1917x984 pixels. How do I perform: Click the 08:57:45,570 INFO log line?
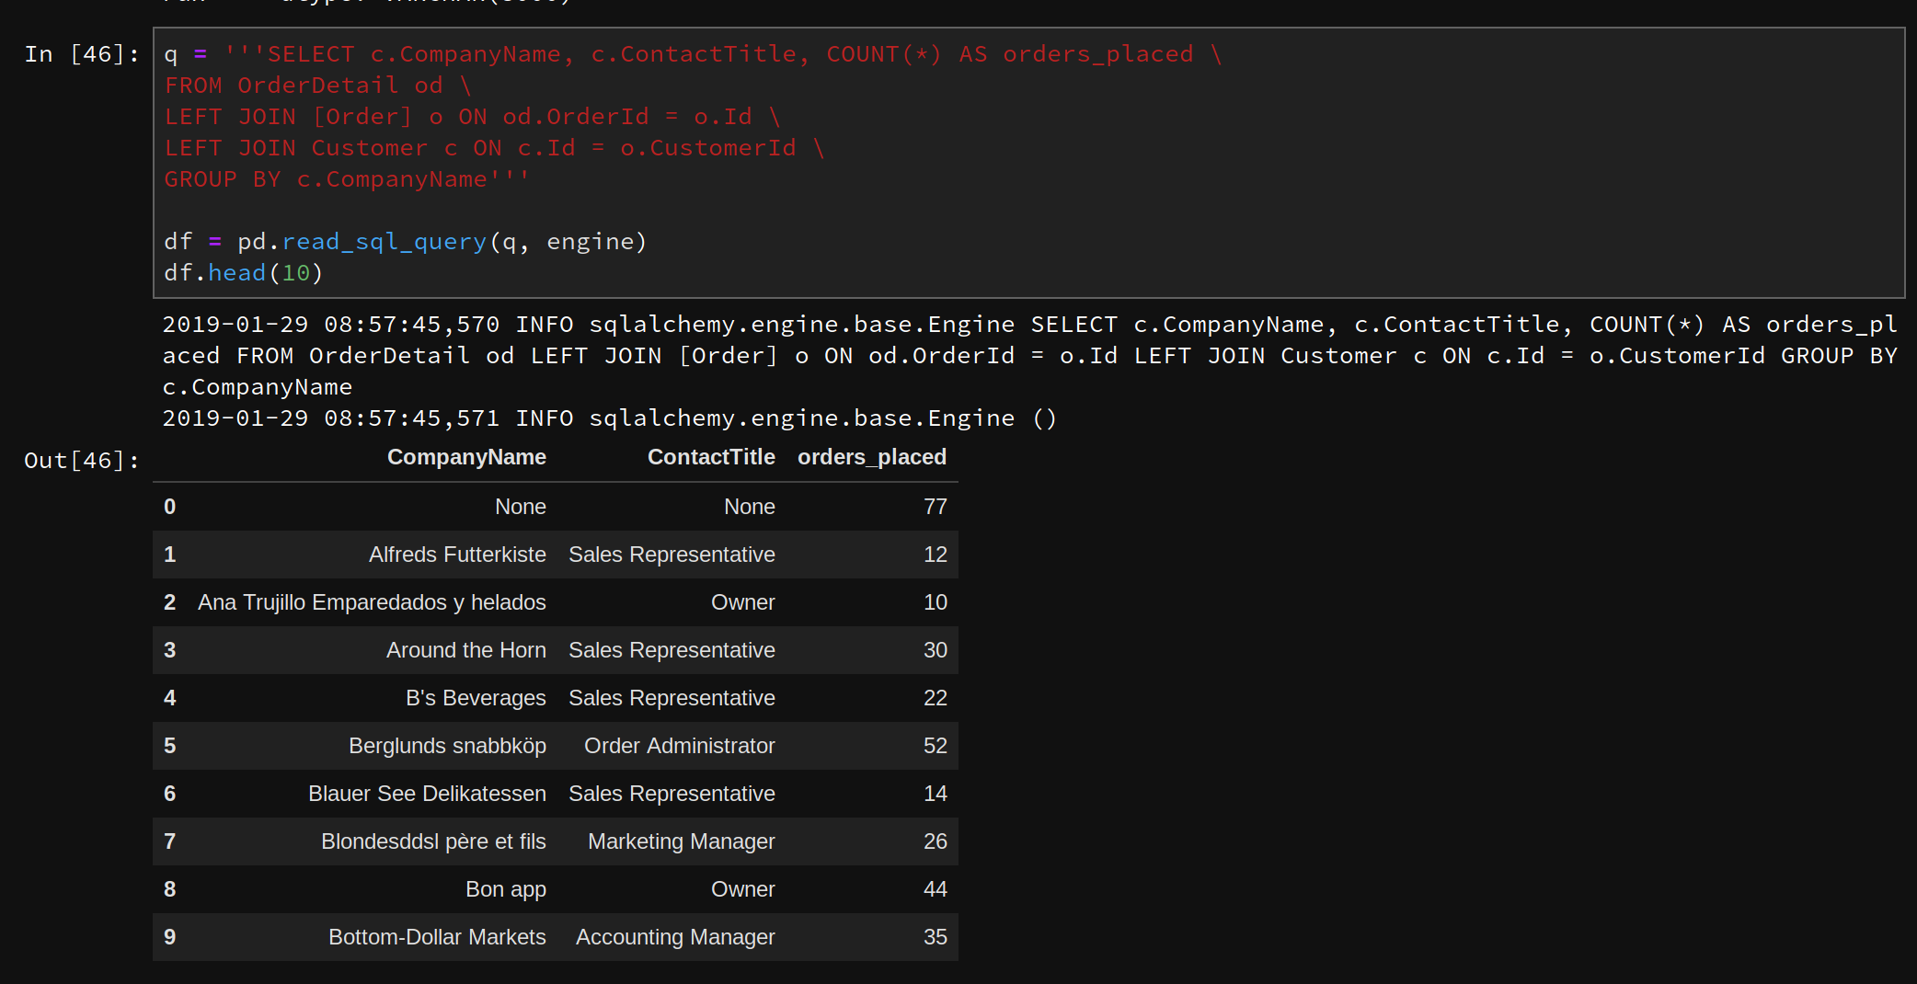pos(1029,356)
